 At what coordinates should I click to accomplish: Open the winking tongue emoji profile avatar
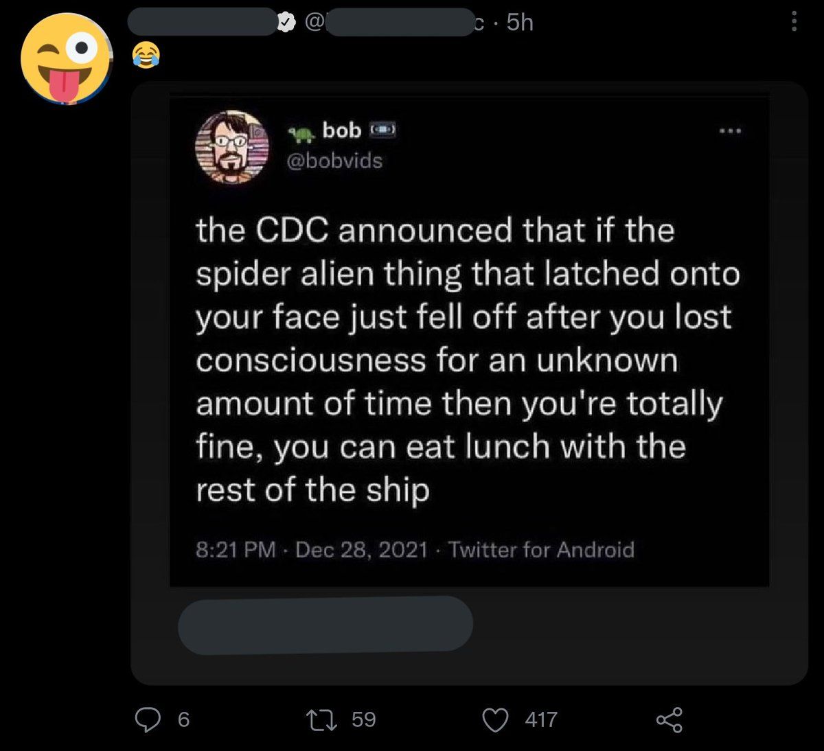point(66,58)
